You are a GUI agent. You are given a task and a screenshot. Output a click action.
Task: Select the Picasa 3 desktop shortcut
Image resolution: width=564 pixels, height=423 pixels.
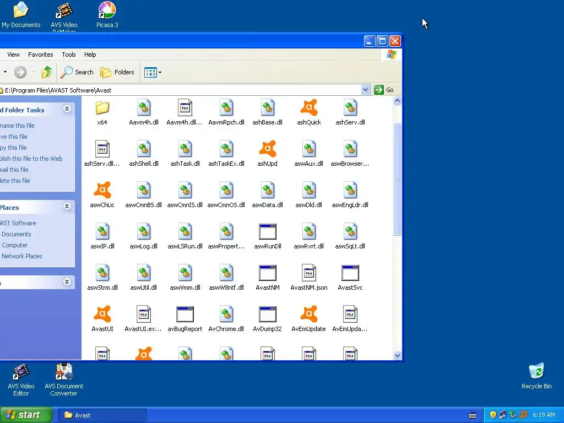pyautogui.click(x=107, y=15)
